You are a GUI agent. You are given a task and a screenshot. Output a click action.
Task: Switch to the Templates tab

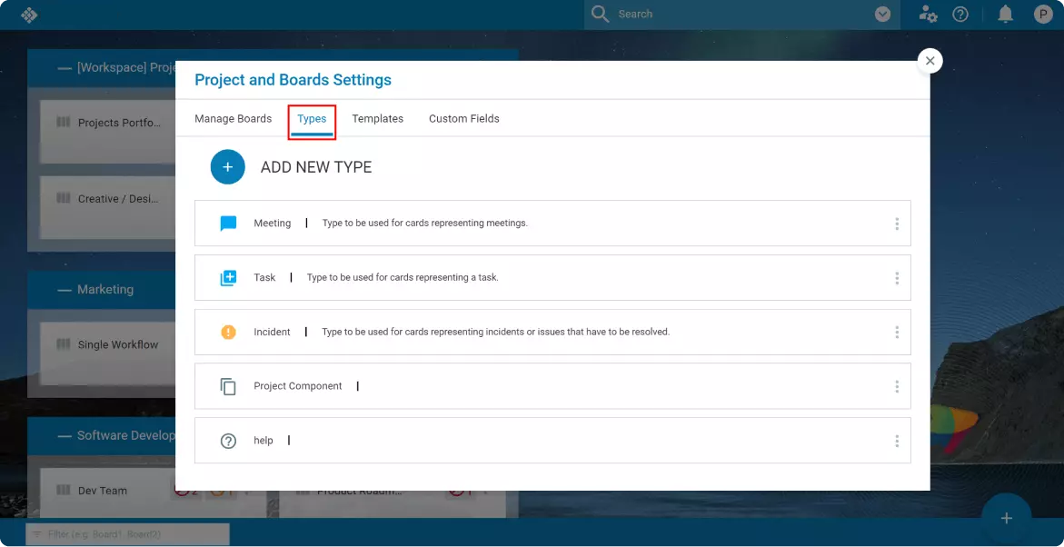coord(377,119)
